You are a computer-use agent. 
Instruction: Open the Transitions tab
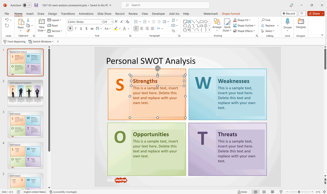(68, 14)
